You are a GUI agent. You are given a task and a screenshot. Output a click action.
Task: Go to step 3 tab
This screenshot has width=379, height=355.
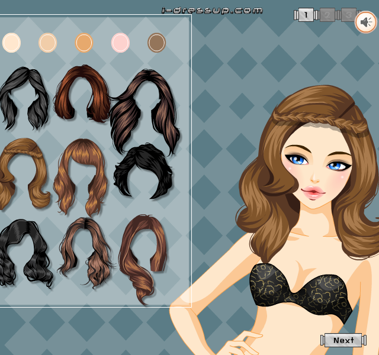(x=348, y=15)
